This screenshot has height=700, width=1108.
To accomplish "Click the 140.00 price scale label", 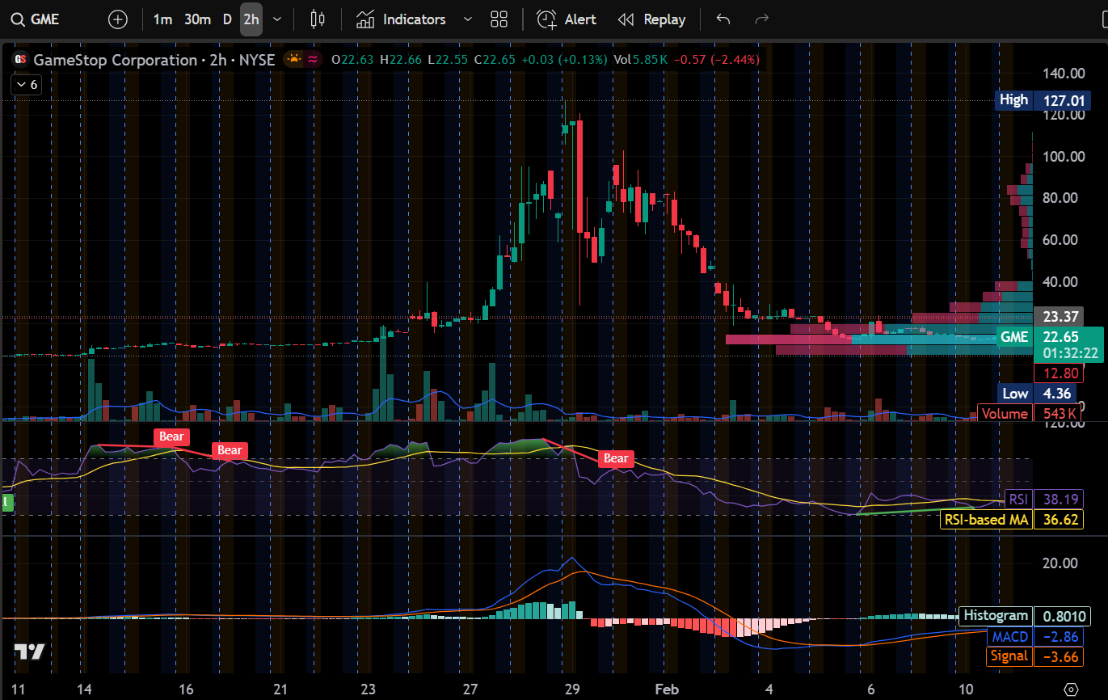I will [x=1062, y=74].
